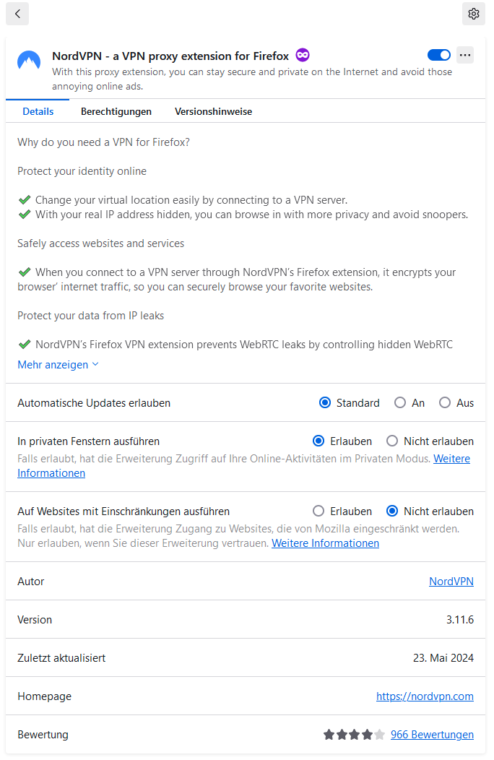
Task: Open the add-ons settings gear menu
Action: click(x=474, y=14)
